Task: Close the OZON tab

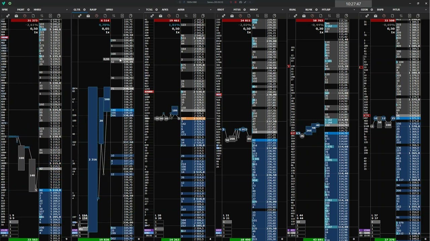Action: pyautogui.click(x=372, y=10)
